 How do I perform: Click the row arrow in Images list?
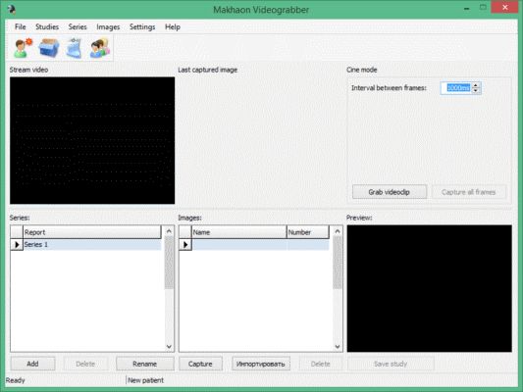coord(185,244)
